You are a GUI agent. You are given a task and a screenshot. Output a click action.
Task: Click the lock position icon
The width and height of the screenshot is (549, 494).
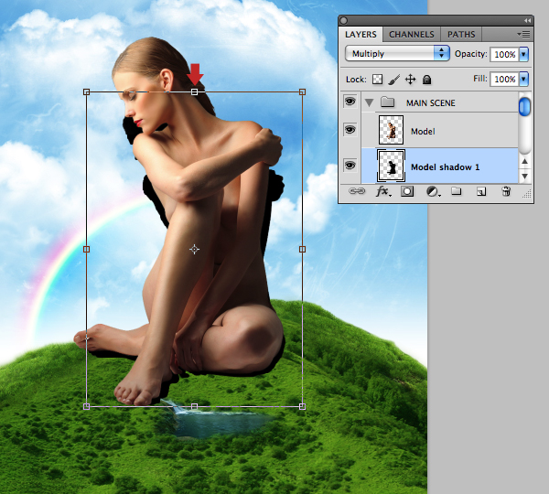[x=410, y=80]
